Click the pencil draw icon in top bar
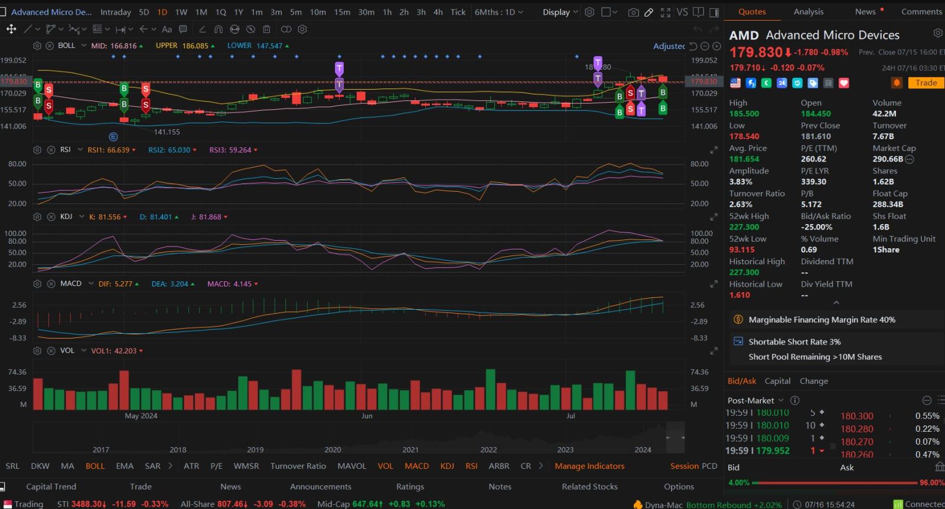 click(649, 12)
